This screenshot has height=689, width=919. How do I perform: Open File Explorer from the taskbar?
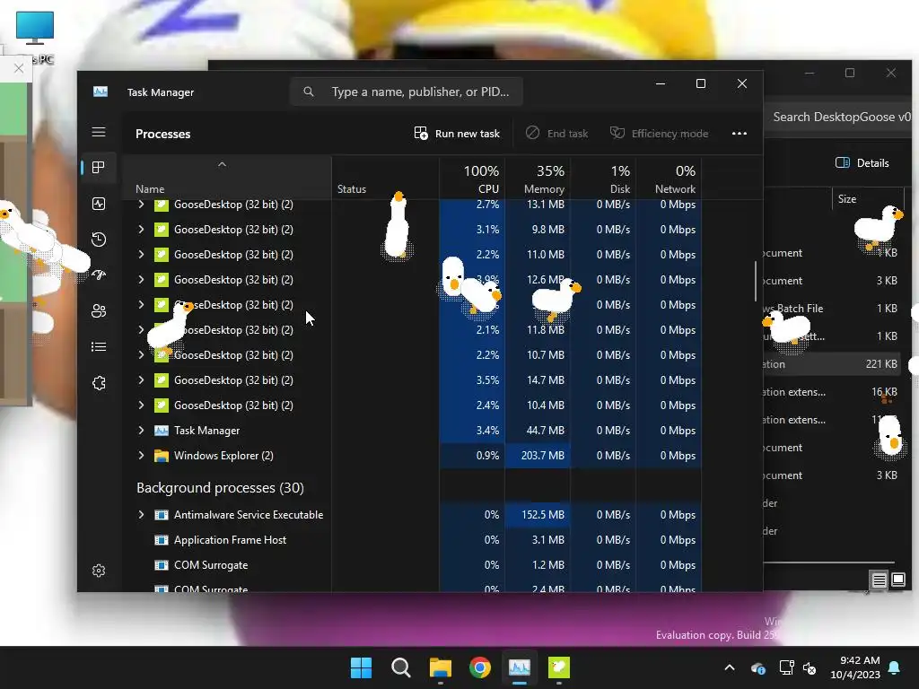[x=440, y=667]
